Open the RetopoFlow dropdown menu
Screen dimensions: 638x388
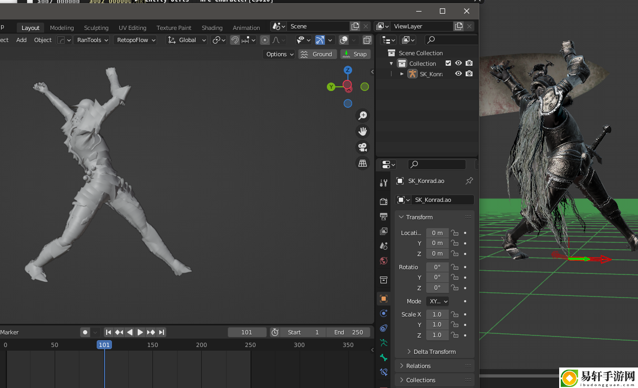tap(135, 40)
